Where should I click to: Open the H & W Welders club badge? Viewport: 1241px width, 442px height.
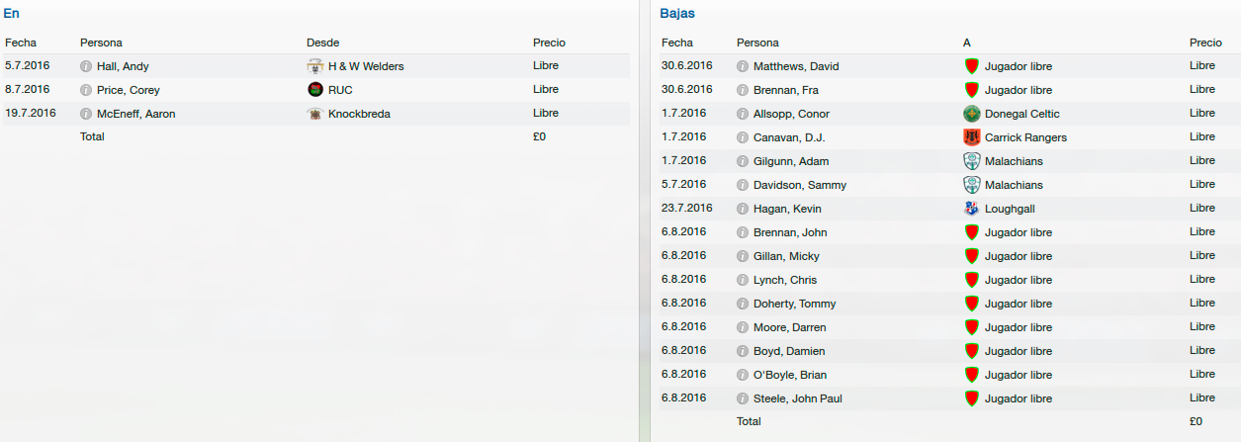pos(315,66)
